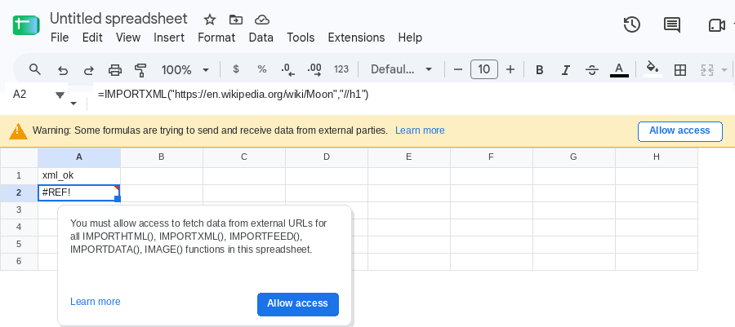Viewport: 735px width, 327px height.
Task: Increase font size plus button
Action: pos(510,69)
